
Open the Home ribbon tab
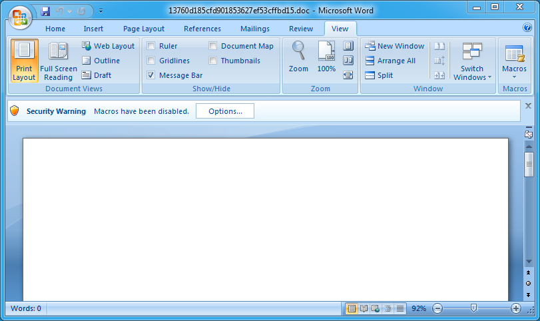[55, 29]
